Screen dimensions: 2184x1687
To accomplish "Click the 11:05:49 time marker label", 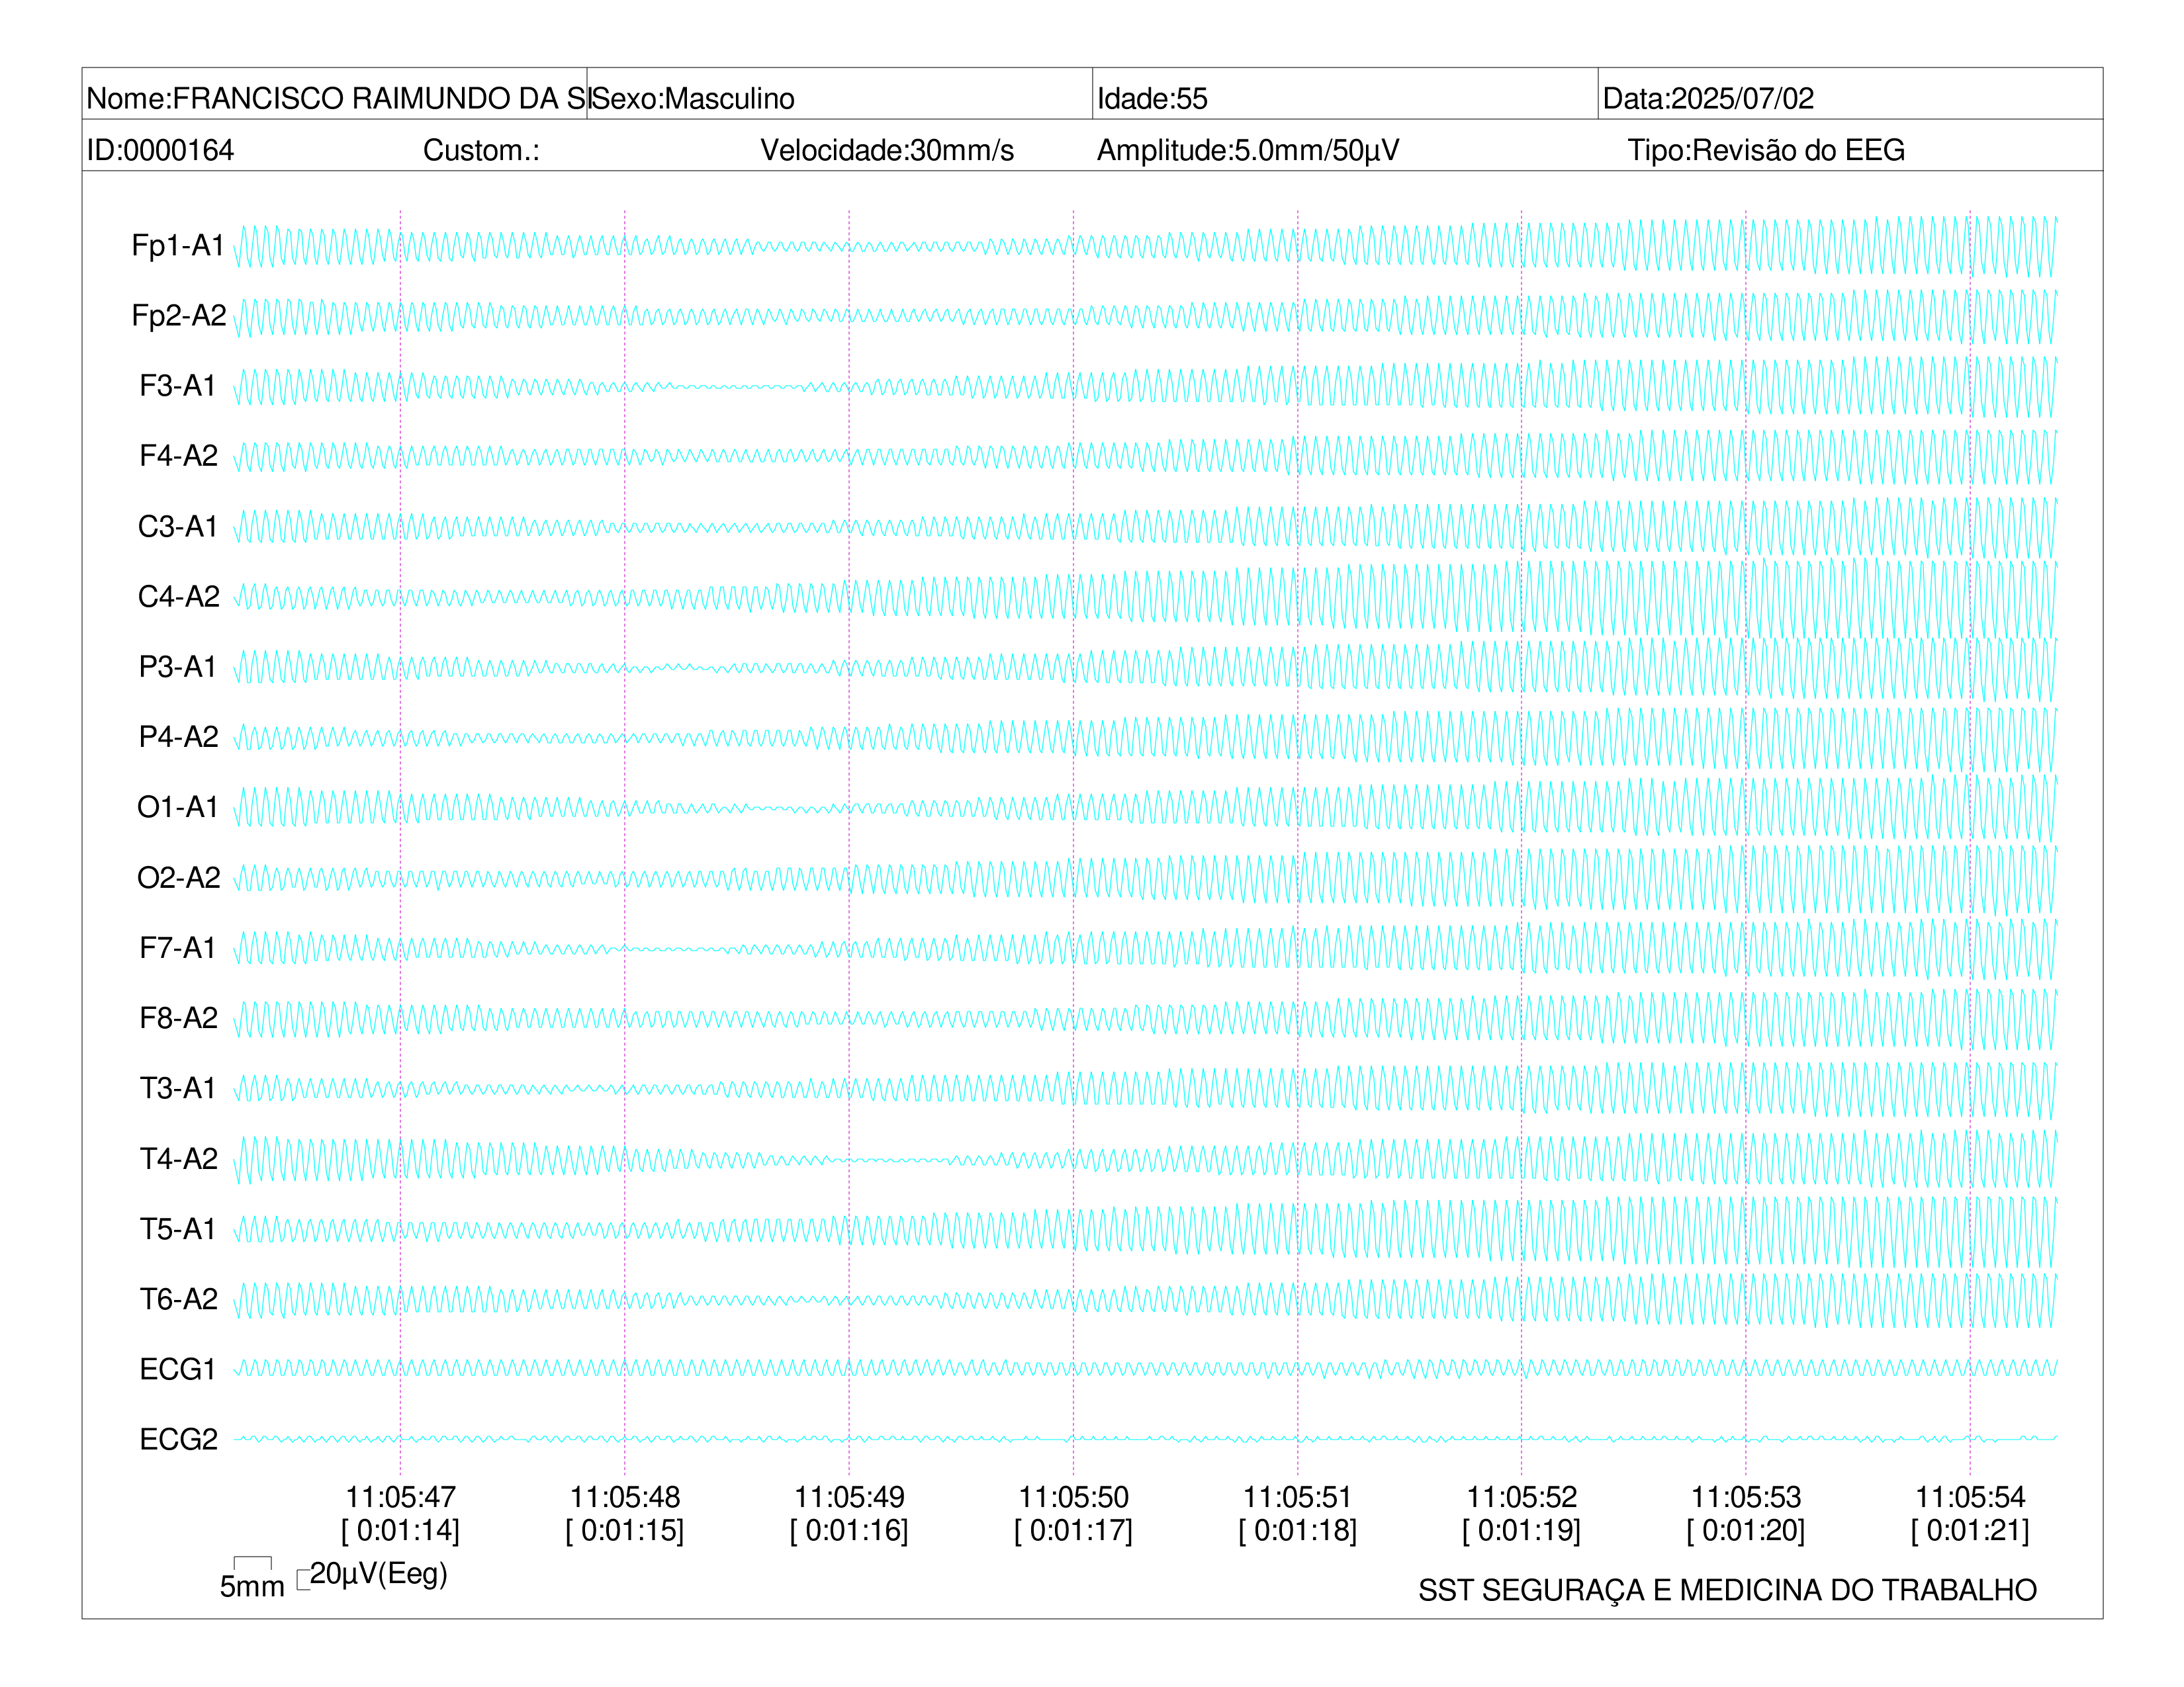I will click(x=849, y=1497).
